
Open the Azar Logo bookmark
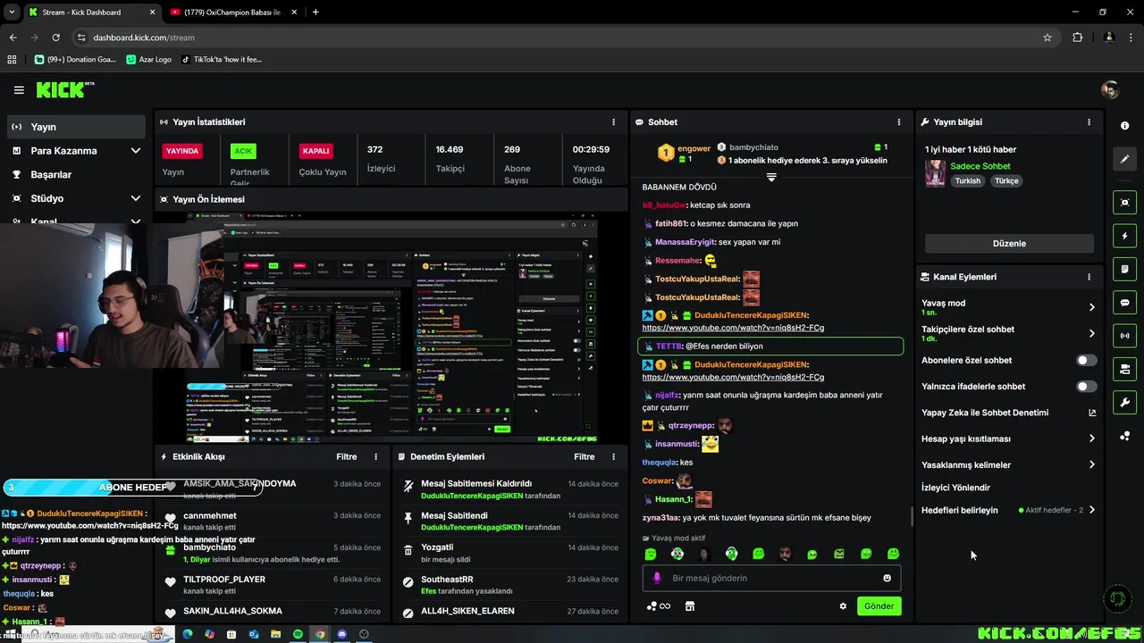[148, 60]
